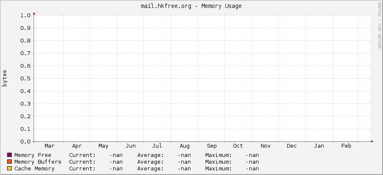This screenshot has width=383, height=175.
Task: Click the 0.0 y-axis value
Action: click(x=25, y=142)
